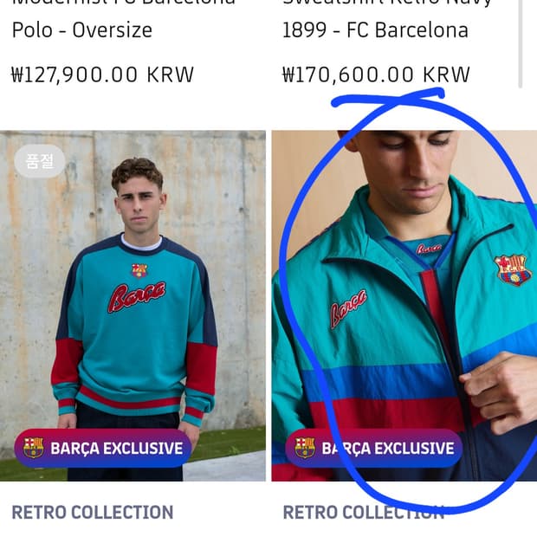
Task: Click the Barça script patch on the jacket
Action: [347, 307]
